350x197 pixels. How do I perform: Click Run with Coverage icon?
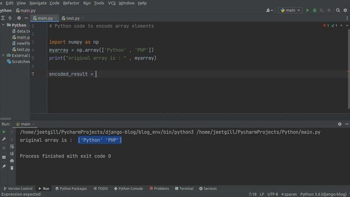[x=322, y=10]
